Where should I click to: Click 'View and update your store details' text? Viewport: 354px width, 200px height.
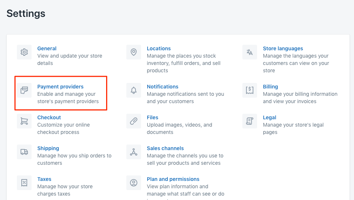70,59
